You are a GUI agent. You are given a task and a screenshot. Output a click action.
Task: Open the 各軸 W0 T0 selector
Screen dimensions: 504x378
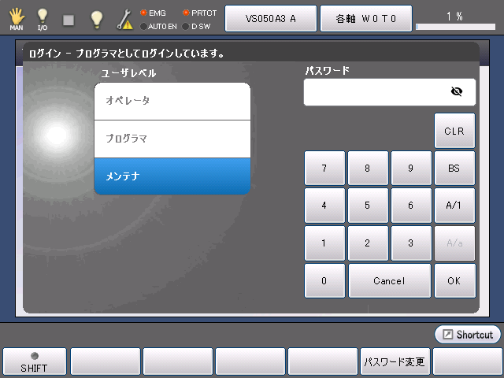coord(365,18)
